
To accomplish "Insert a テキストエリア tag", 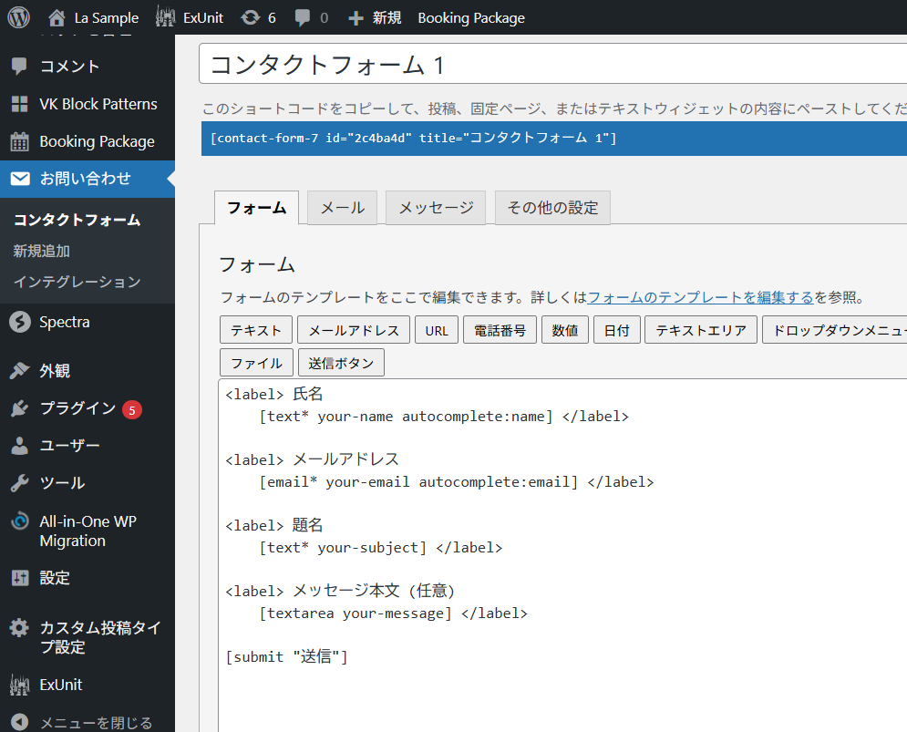I will pyautogui.click(x=701, y=330).
